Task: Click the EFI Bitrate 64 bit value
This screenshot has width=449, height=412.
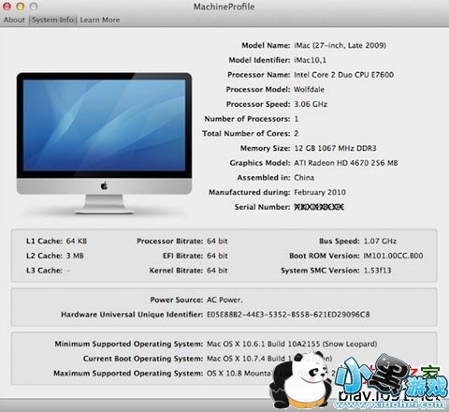Action: [x=217, y=256]
